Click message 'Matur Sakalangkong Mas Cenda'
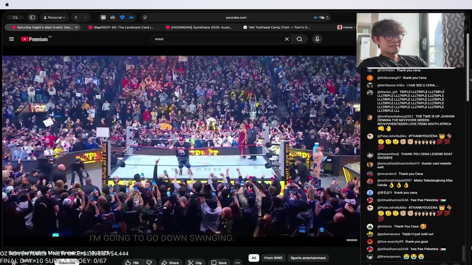 pyautogui.click(x=415, y=182)
